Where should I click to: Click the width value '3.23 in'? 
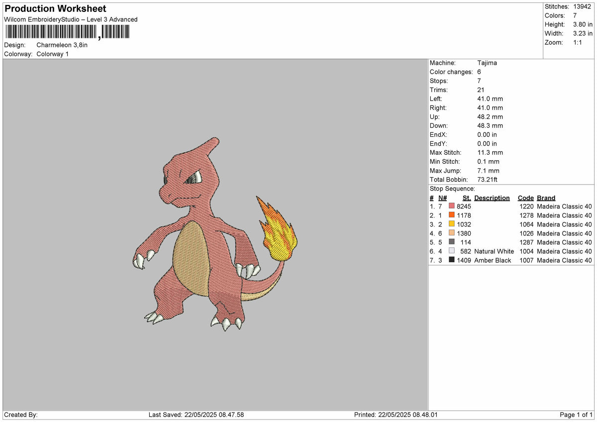583,33
